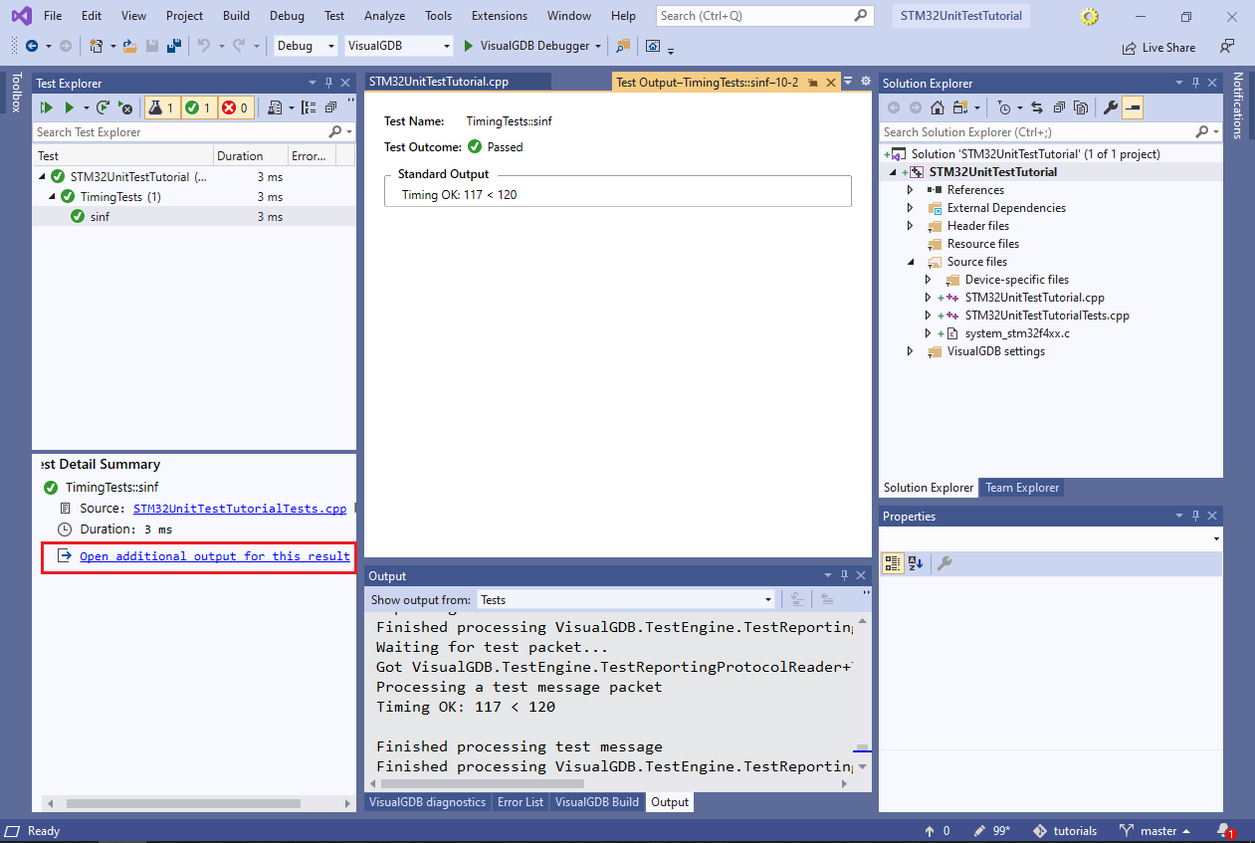Toggle the total tests flask filter
1255x843 pixels.
(x=162, y=107)
